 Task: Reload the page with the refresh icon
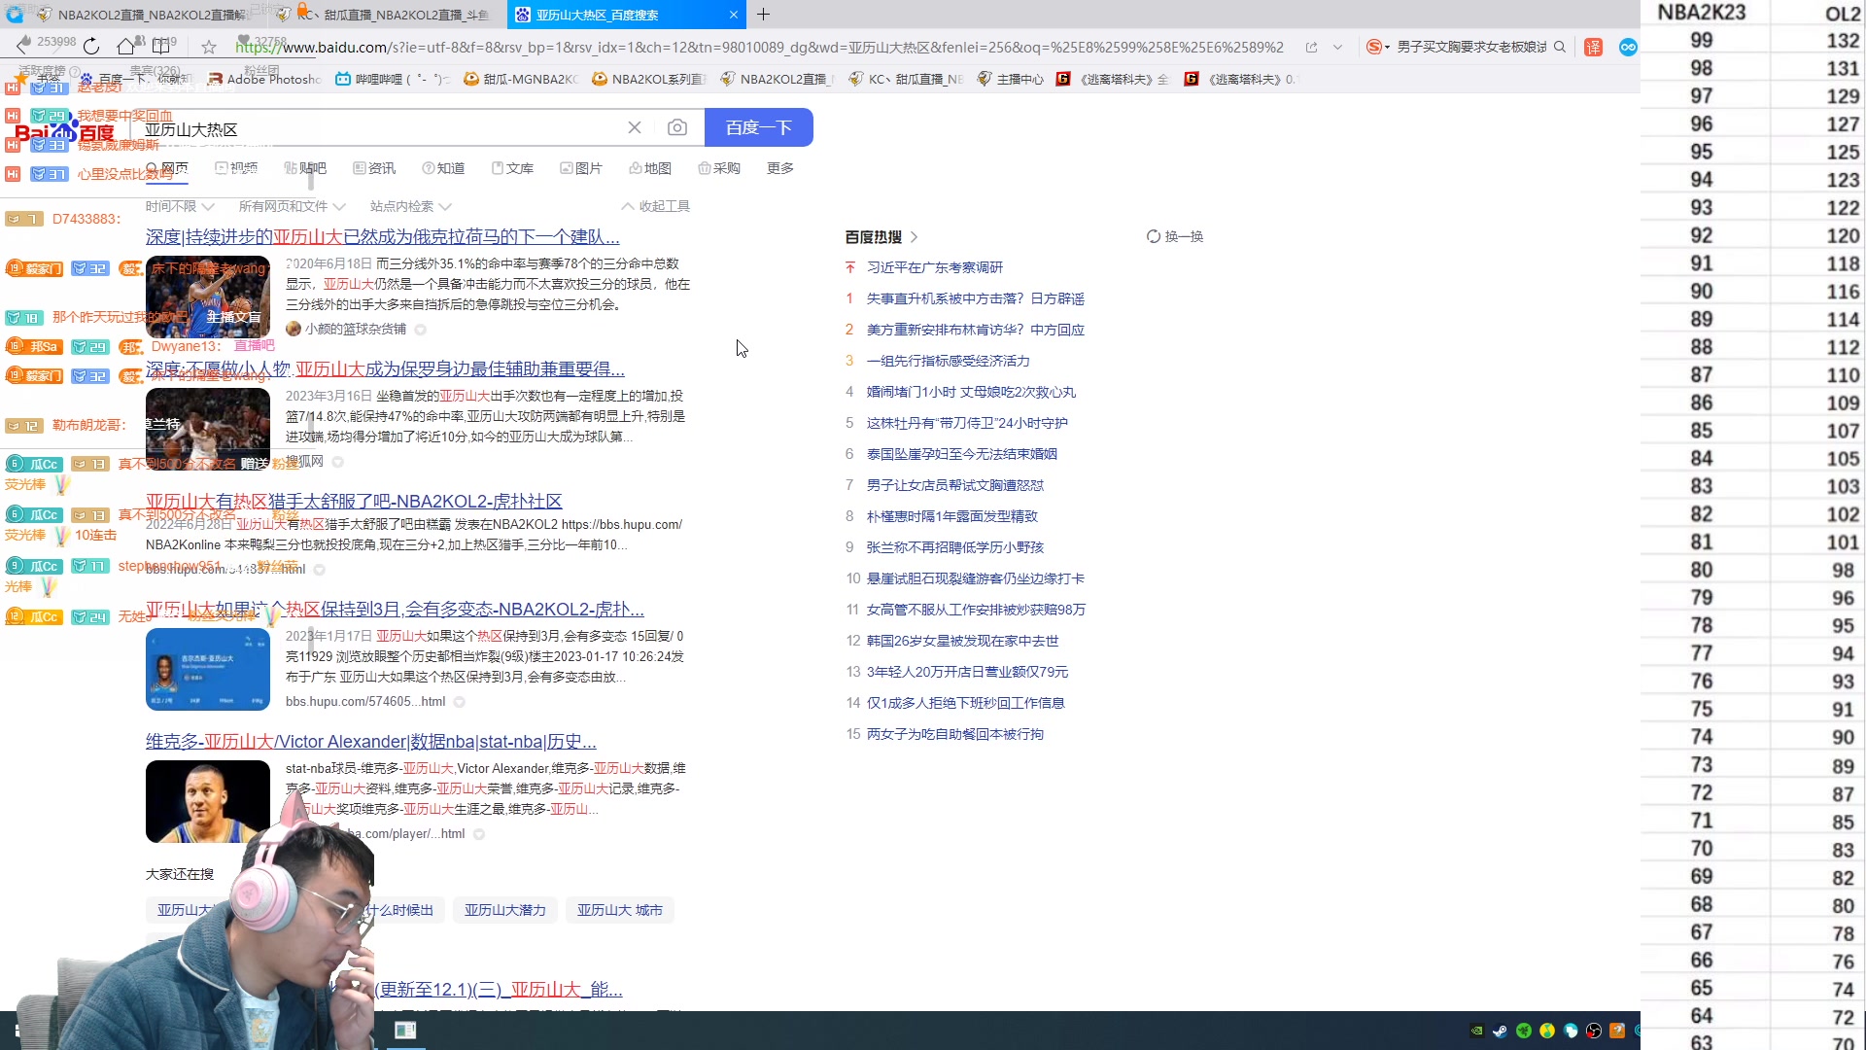tap(91, 46)
